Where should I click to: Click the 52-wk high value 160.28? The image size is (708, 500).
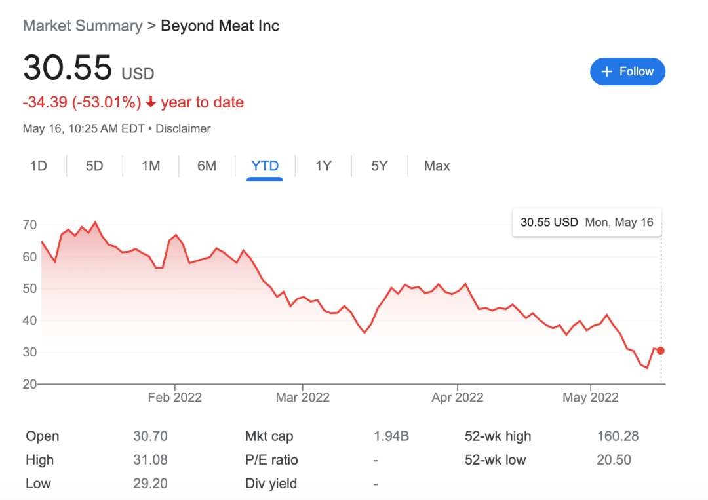618,436
